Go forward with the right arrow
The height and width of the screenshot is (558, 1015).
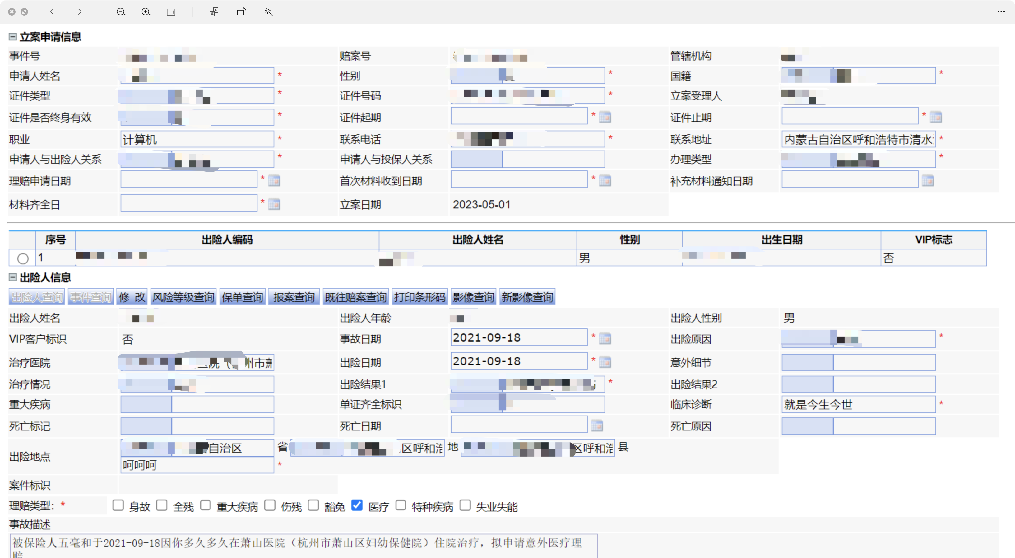78,12
